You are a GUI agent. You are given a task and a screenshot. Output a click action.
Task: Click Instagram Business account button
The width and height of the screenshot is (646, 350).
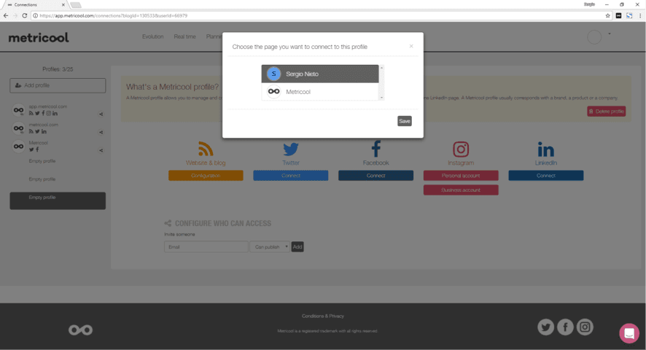(x=461, y=190)
